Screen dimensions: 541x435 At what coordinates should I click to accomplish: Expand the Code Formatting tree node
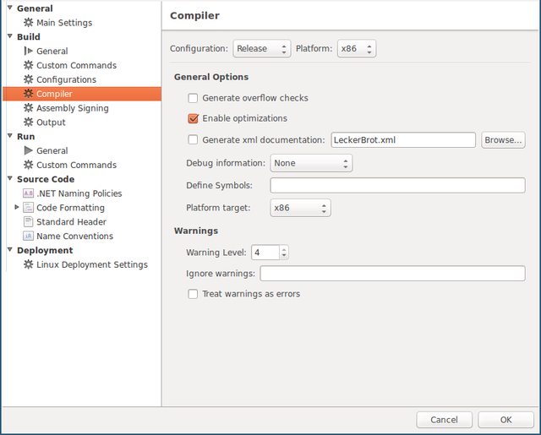coord(17,208)
